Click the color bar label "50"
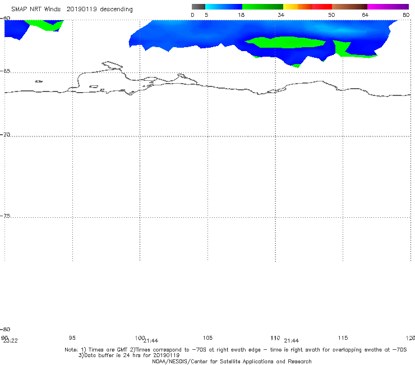 (x=331, y=15)
